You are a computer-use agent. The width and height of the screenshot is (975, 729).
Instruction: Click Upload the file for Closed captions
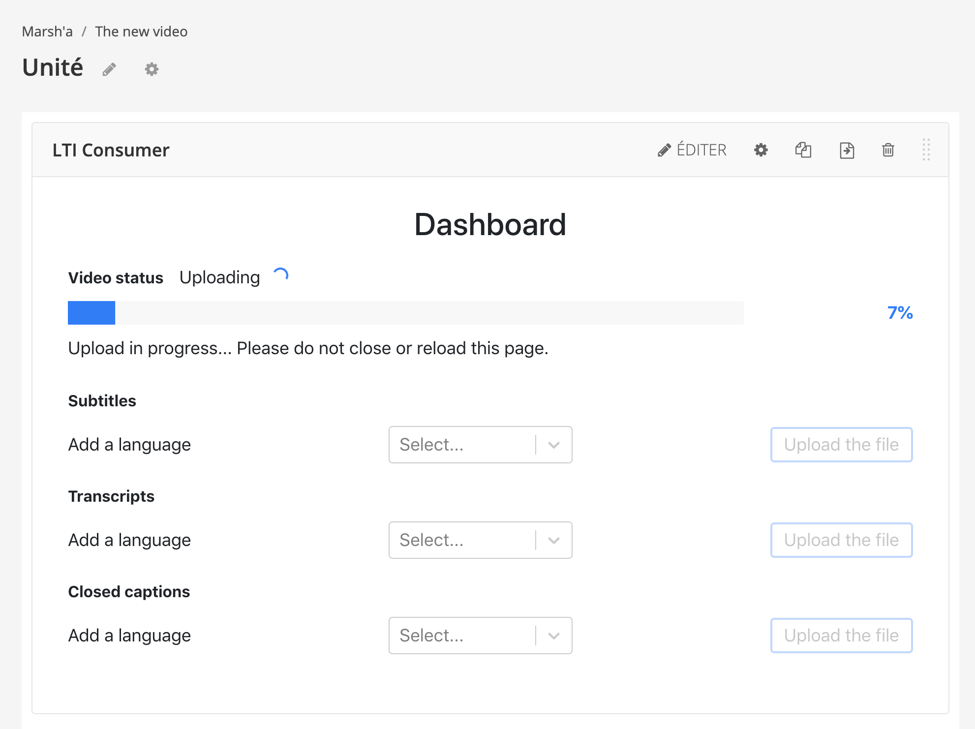point(841,636)
